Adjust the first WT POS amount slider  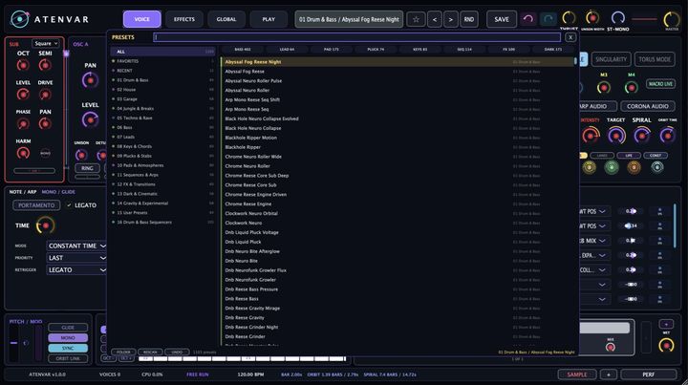point(631,211)
